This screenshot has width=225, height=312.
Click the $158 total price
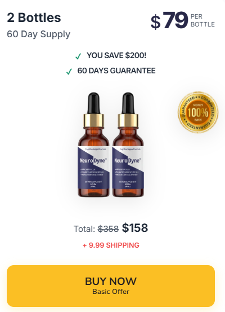(135, 228)
